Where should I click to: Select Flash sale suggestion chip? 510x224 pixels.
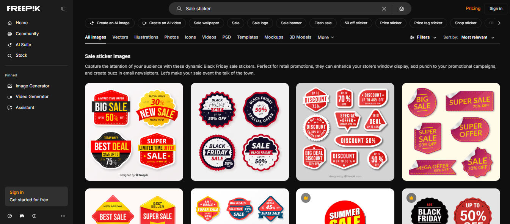click(323, 23)
